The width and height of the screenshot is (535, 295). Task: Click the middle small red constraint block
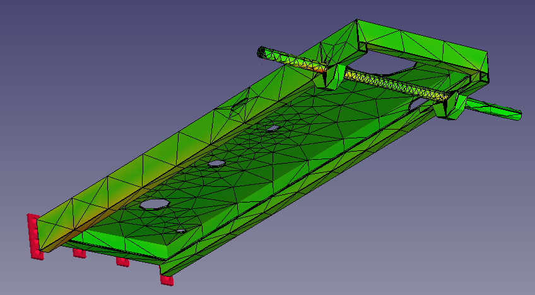tap(122, 261)
